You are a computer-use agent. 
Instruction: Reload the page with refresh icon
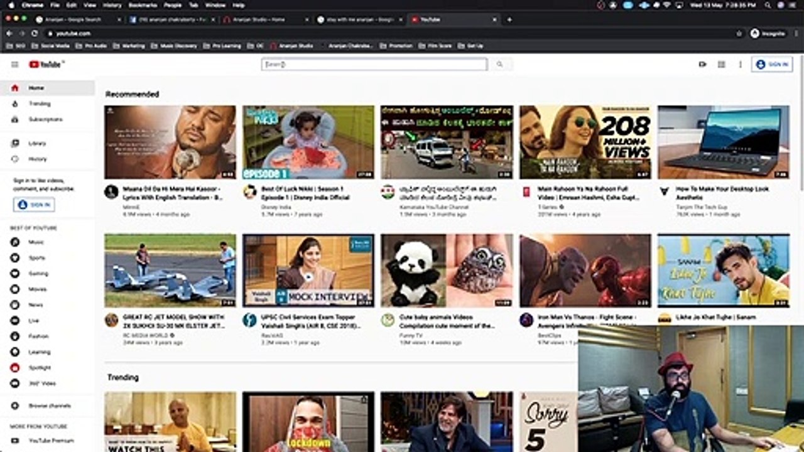click(35, 33)
